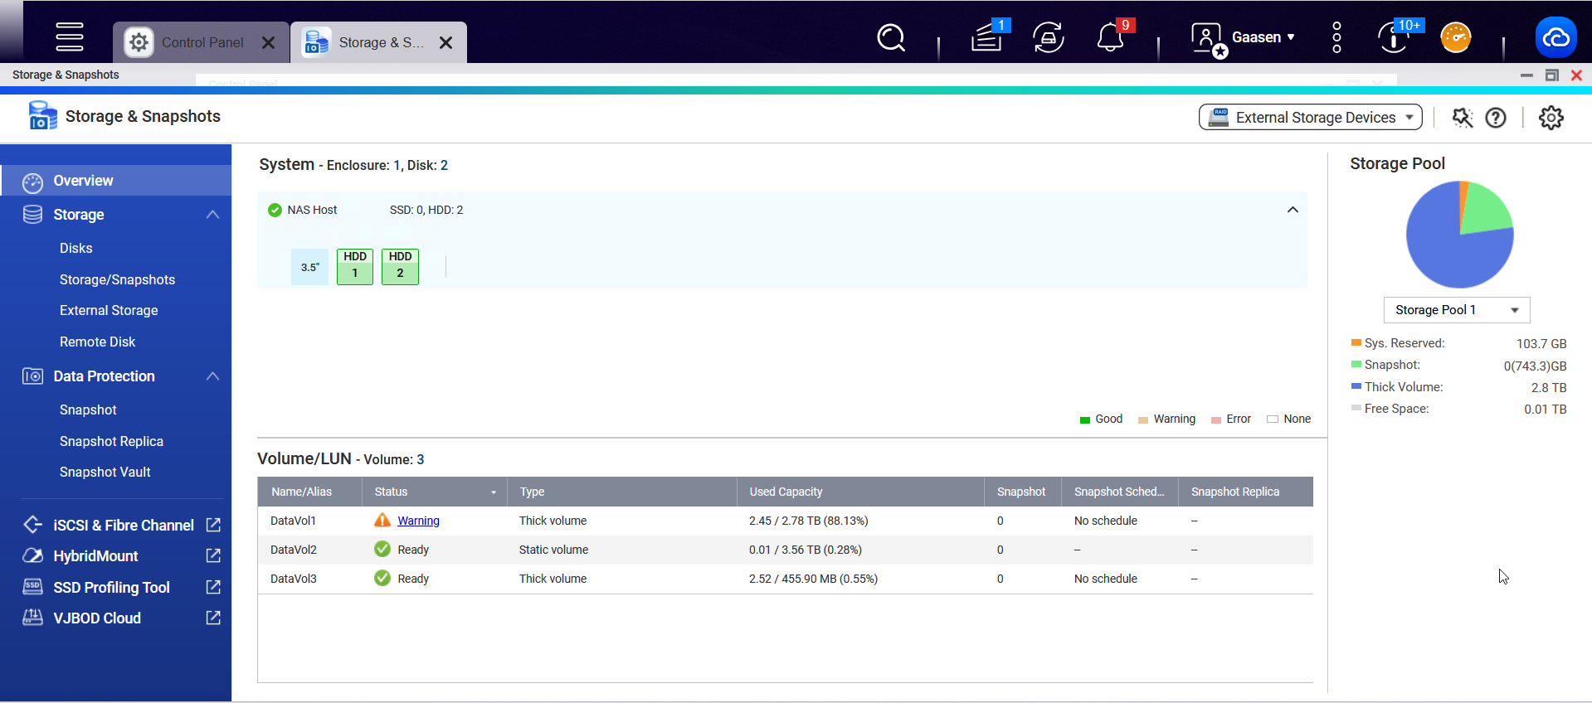Open the resource monitor dashboard icon

click(1455, 38)
